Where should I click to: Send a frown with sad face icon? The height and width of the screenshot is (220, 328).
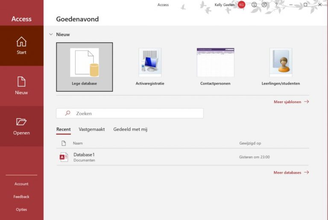point(264,5)
